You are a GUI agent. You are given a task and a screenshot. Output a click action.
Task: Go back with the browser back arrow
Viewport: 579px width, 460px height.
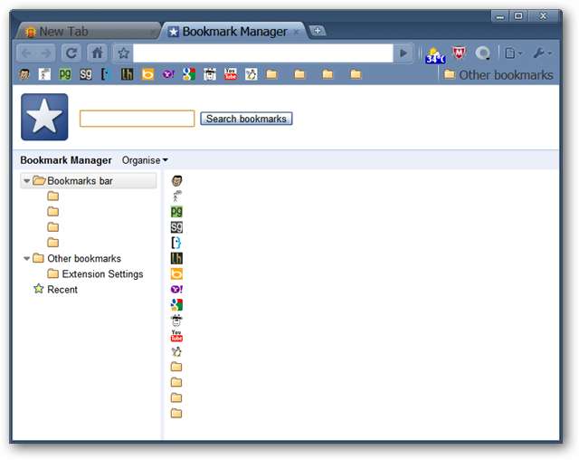coord(26,53)
